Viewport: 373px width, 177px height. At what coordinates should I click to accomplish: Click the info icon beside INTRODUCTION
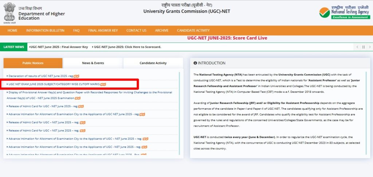(x=195, y=63)
